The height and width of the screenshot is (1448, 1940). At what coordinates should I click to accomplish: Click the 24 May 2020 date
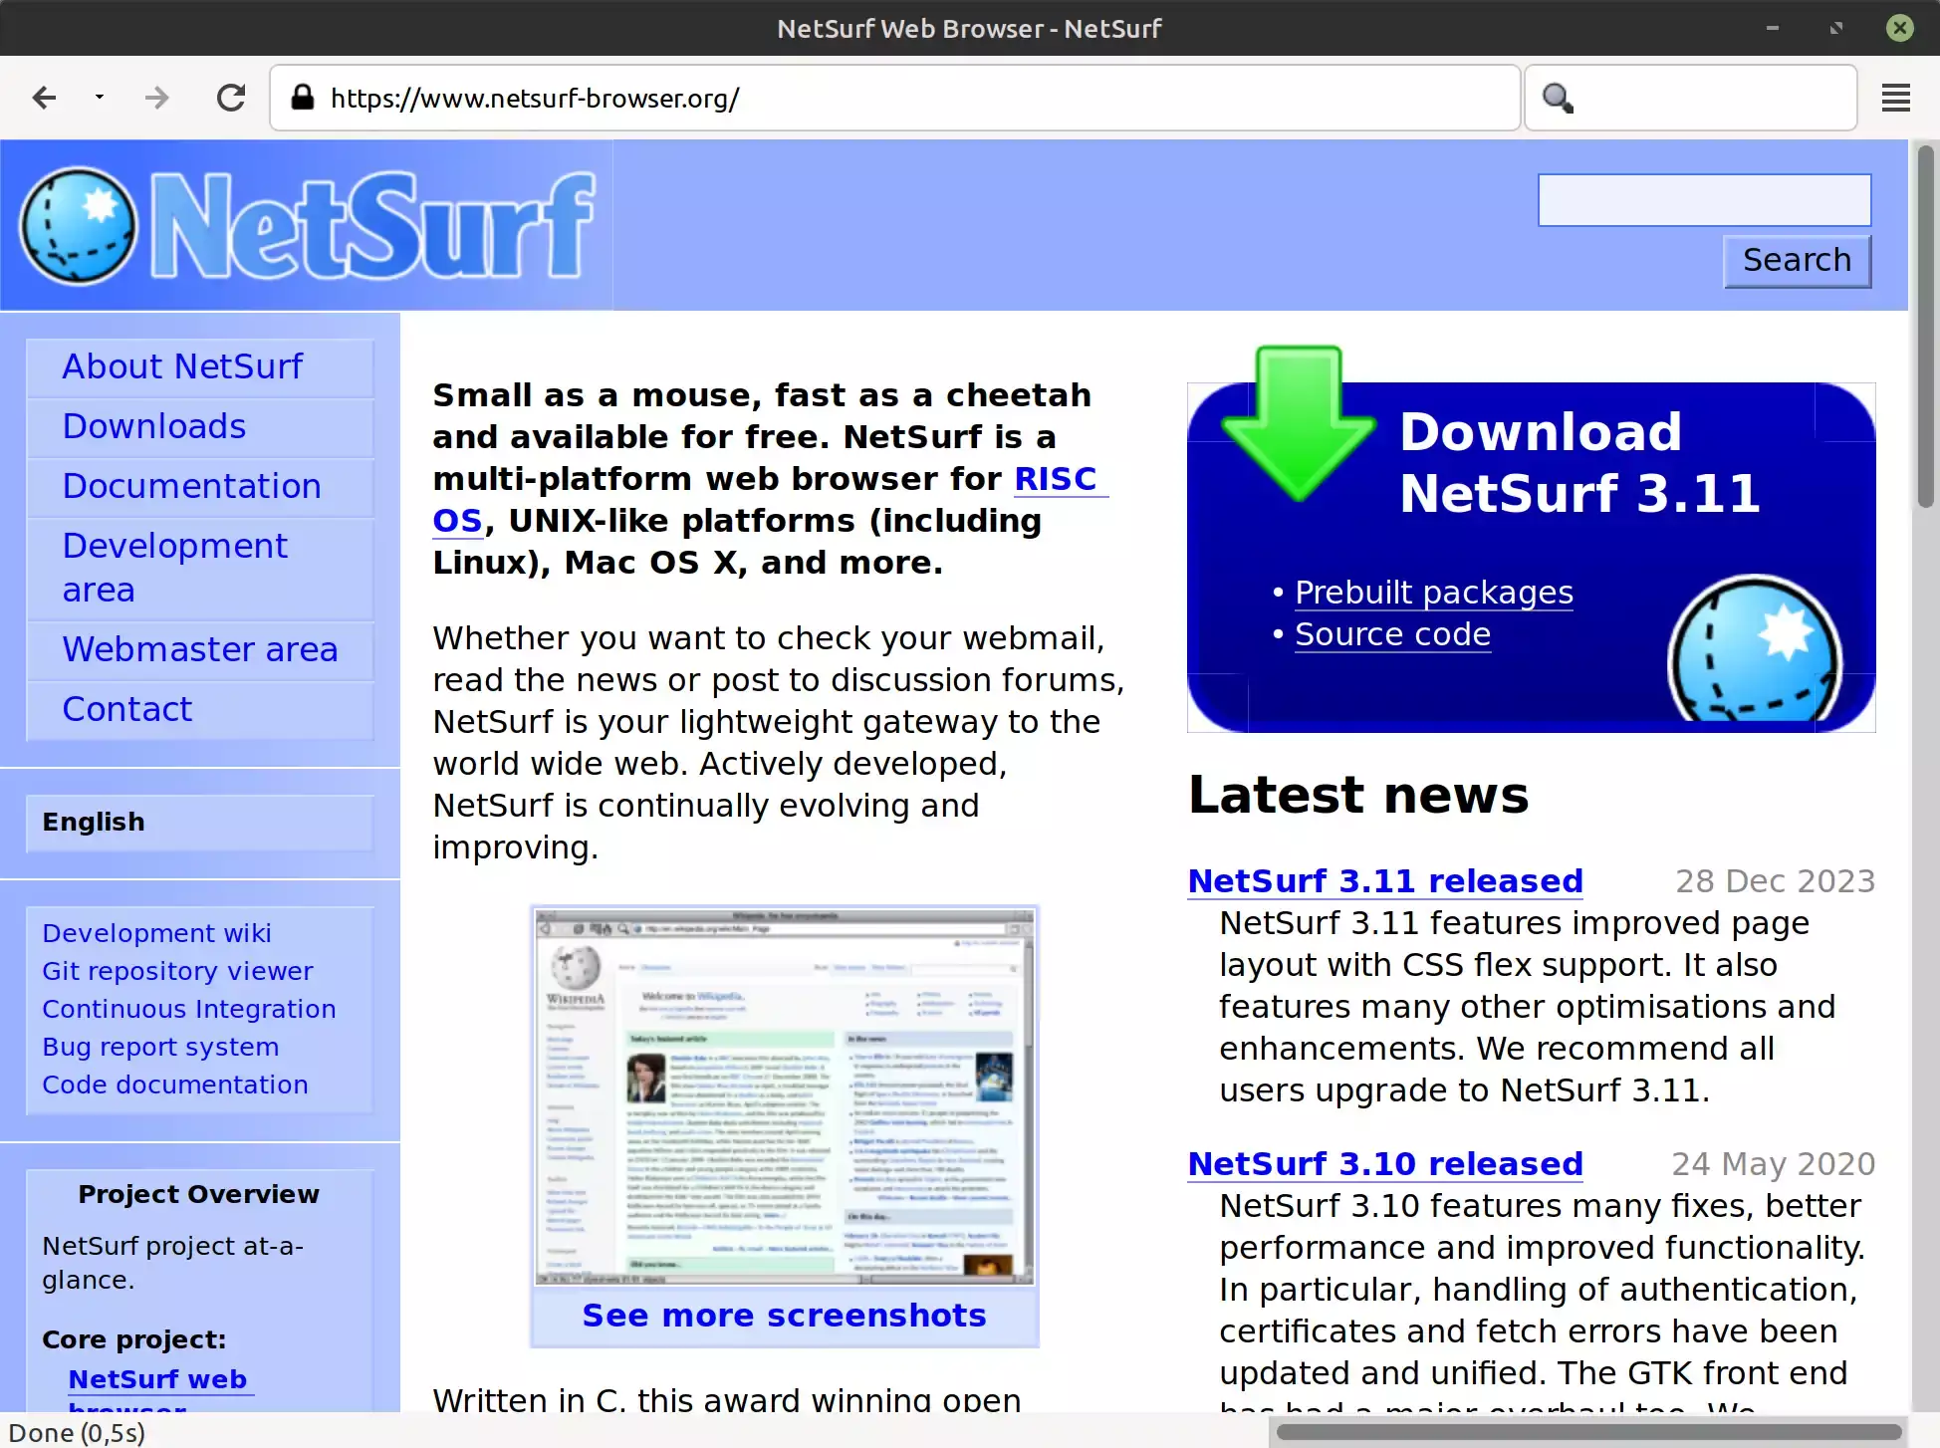coord(1773,1164)
